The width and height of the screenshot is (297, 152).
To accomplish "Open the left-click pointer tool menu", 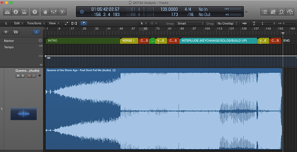I will coord(143,23).
